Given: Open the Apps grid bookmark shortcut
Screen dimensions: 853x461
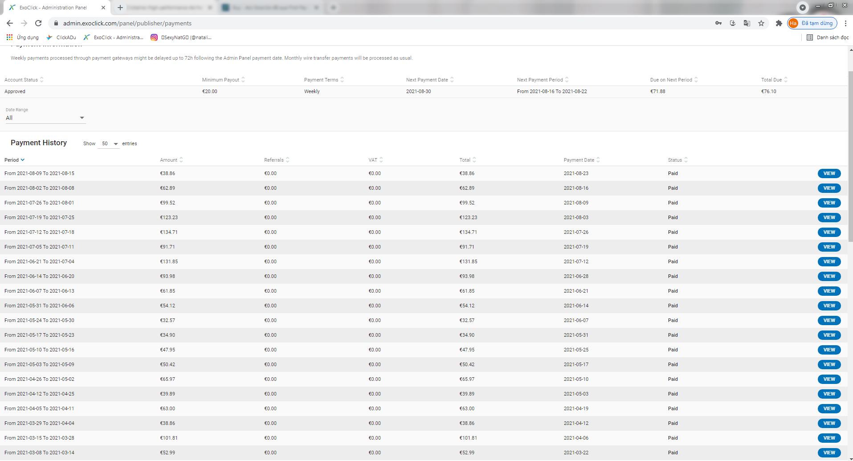Looking at the screenshot, I should [x=9, y=37].
